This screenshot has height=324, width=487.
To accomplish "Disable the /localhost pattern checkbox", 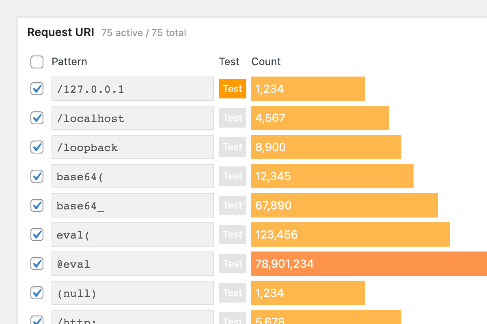I will point(37,118).
